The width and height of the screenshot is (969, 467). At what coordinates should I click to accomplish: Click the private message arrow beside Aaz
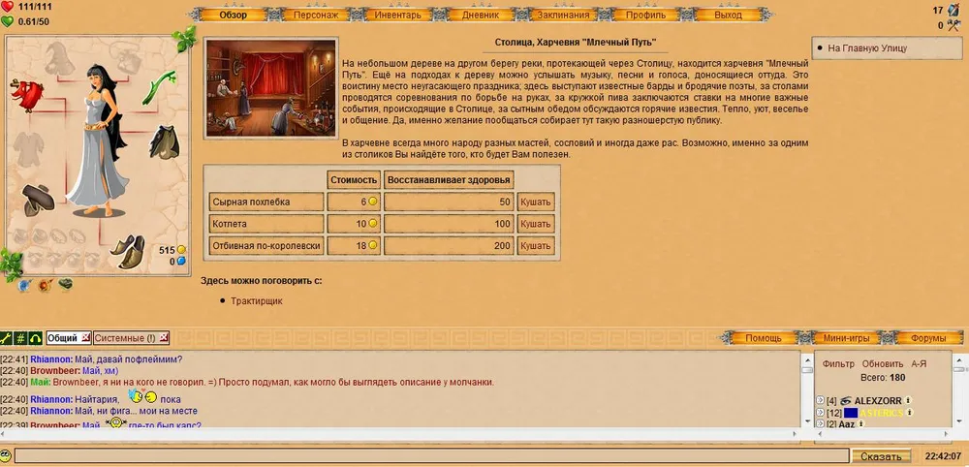pyautogui.click(x=820, y=423)
